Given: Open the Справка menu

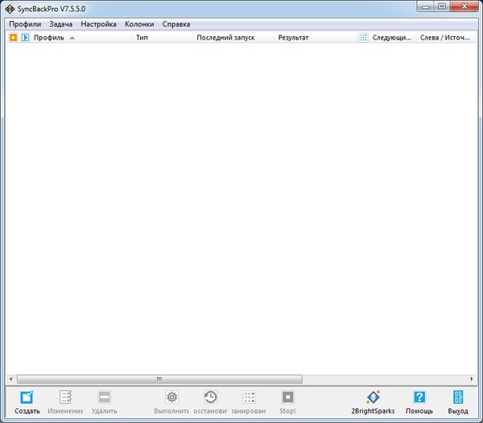Looking at the screenshot, I should 176,24.
